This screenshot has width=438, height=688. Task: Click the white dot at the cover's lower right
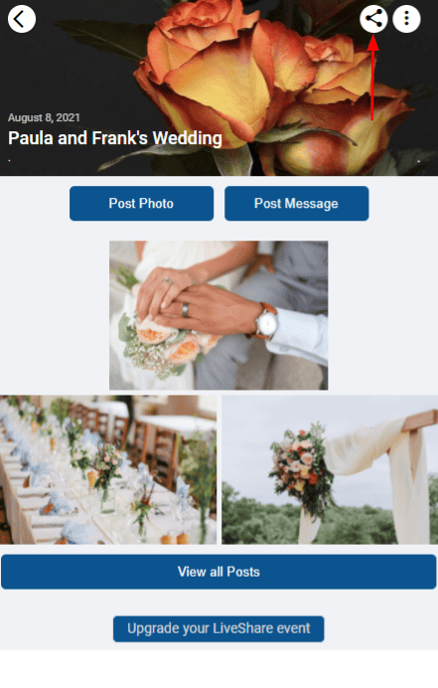click(x=419, y=161)
